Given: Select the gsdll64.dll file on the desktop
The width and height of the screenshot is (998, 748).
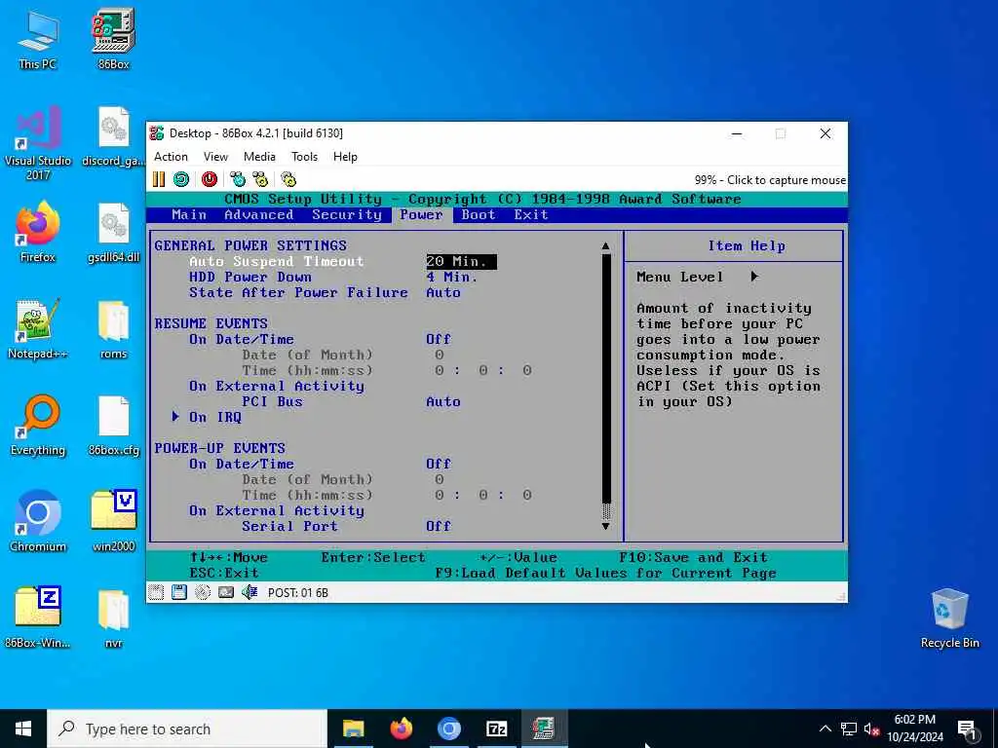Looking at the screenshot, I should click(x=113, y=233).
